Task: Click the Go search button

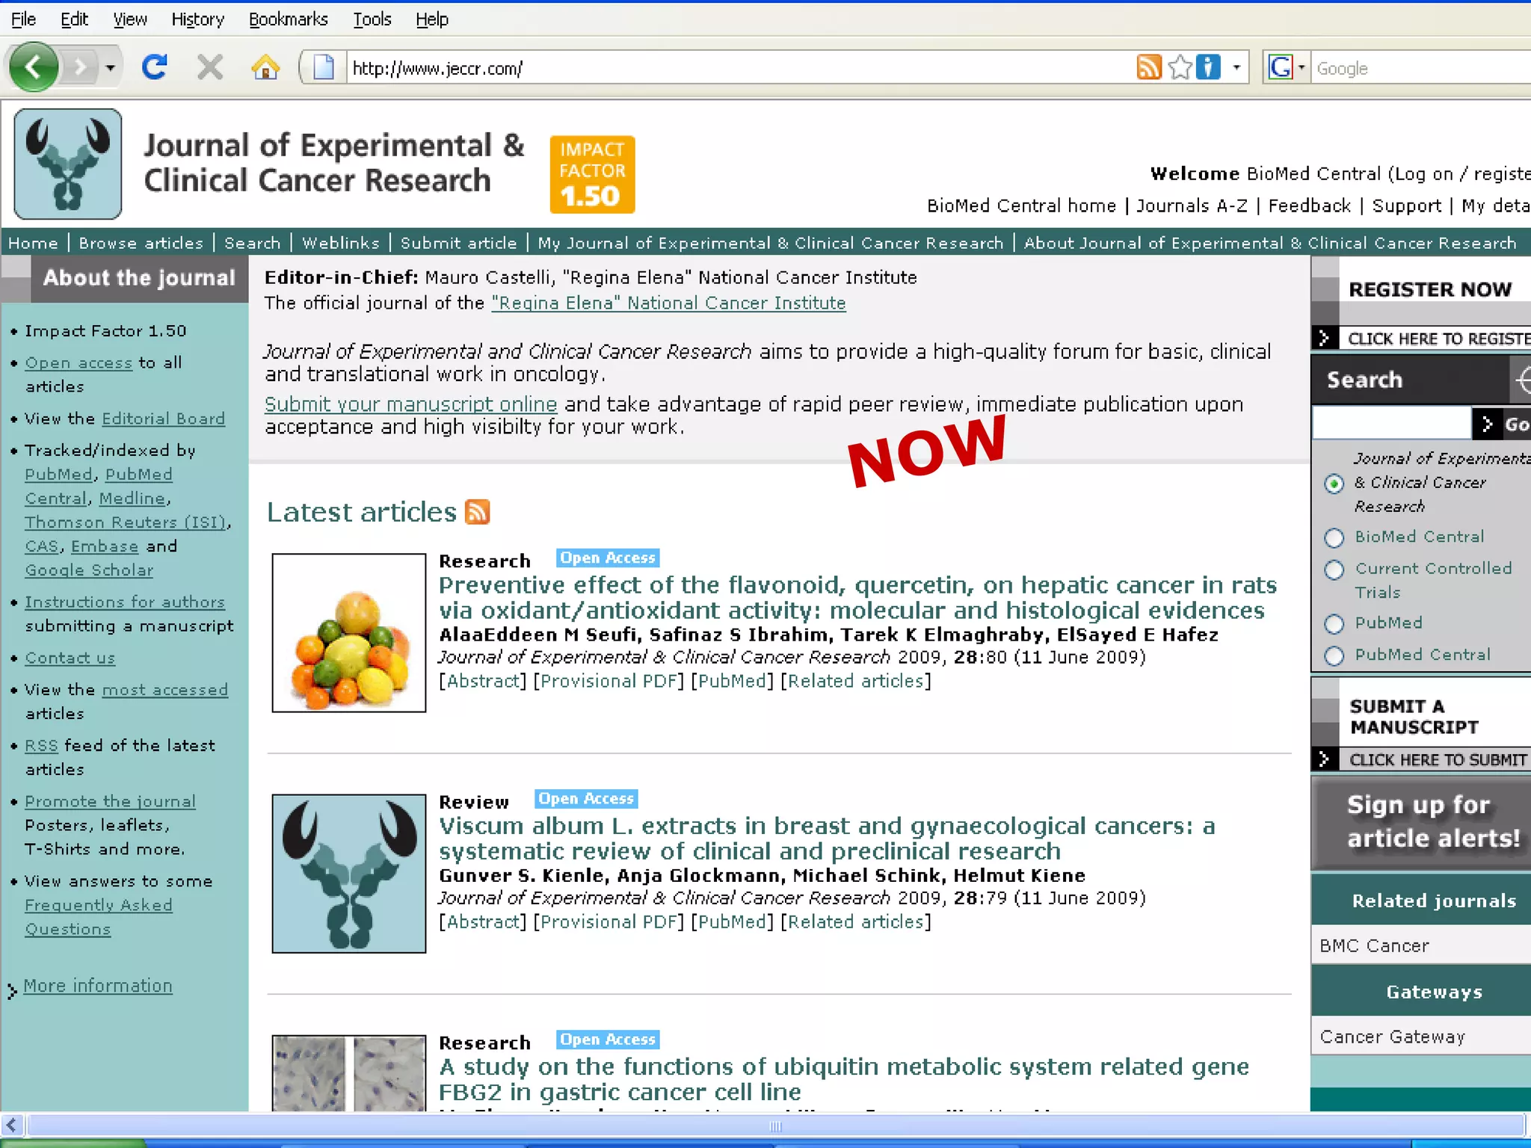Action: (1504, 425)
